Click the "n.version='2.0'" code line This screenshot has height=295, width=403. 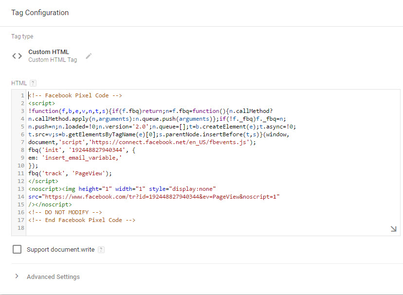coord(162,127)
